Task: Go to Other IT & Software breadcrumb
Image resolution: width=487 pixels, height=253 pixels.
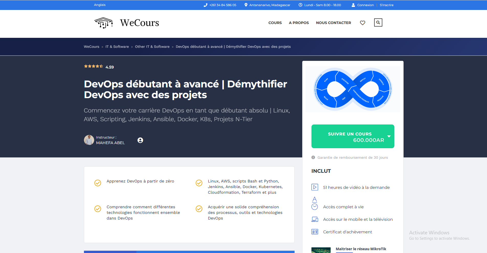Action: 152,47
